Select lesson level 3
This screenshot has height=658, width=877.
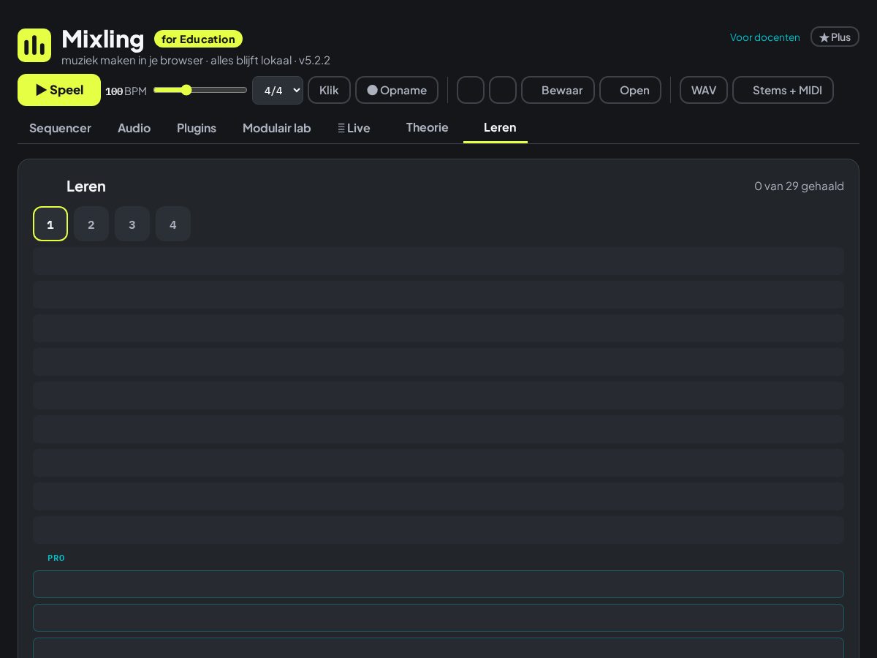[132, 224]
